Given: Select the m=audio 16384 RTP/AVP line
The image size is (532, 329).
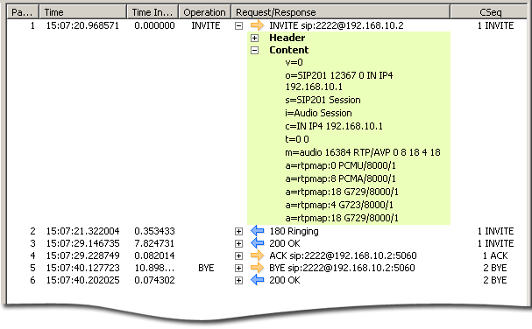Looking at the screenshot, I should (363, 152).
